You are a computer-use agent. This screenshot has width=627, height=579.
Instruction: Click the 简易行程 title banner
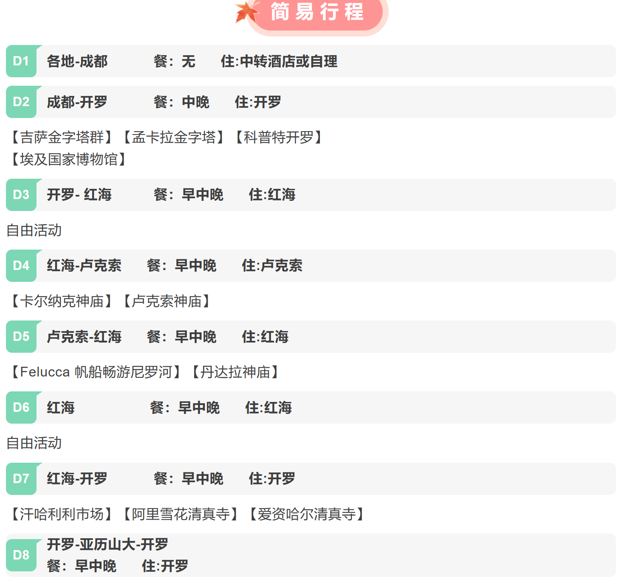coord(317,12)
